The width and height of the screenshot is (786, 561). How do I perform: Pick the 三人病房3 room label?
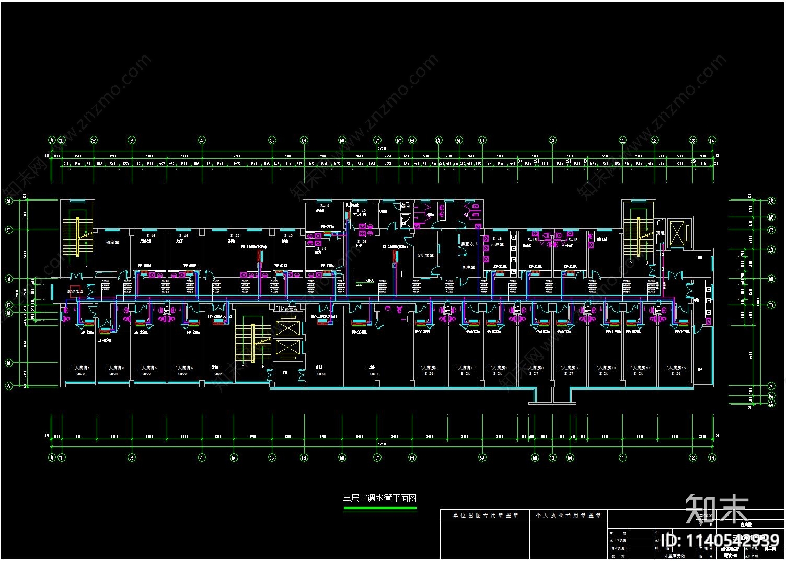click(147, 368)
